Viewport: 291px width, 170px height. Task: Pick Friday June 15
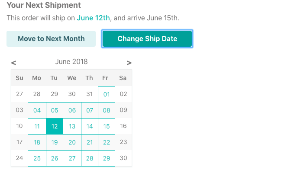(107, 126)
